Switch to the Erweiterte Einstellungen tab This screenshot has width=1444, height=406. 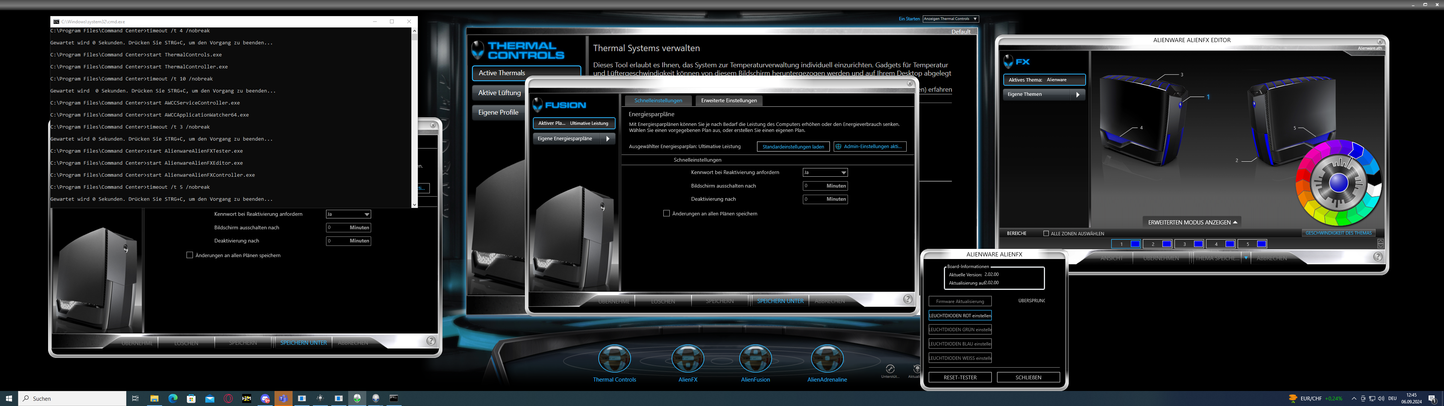click(x=729, y=100)
